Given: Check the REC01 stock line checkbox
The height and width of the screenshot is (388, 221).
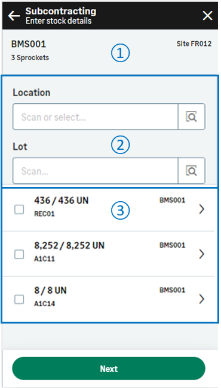Looking at the screenshot, I should [x=19, y=210].
